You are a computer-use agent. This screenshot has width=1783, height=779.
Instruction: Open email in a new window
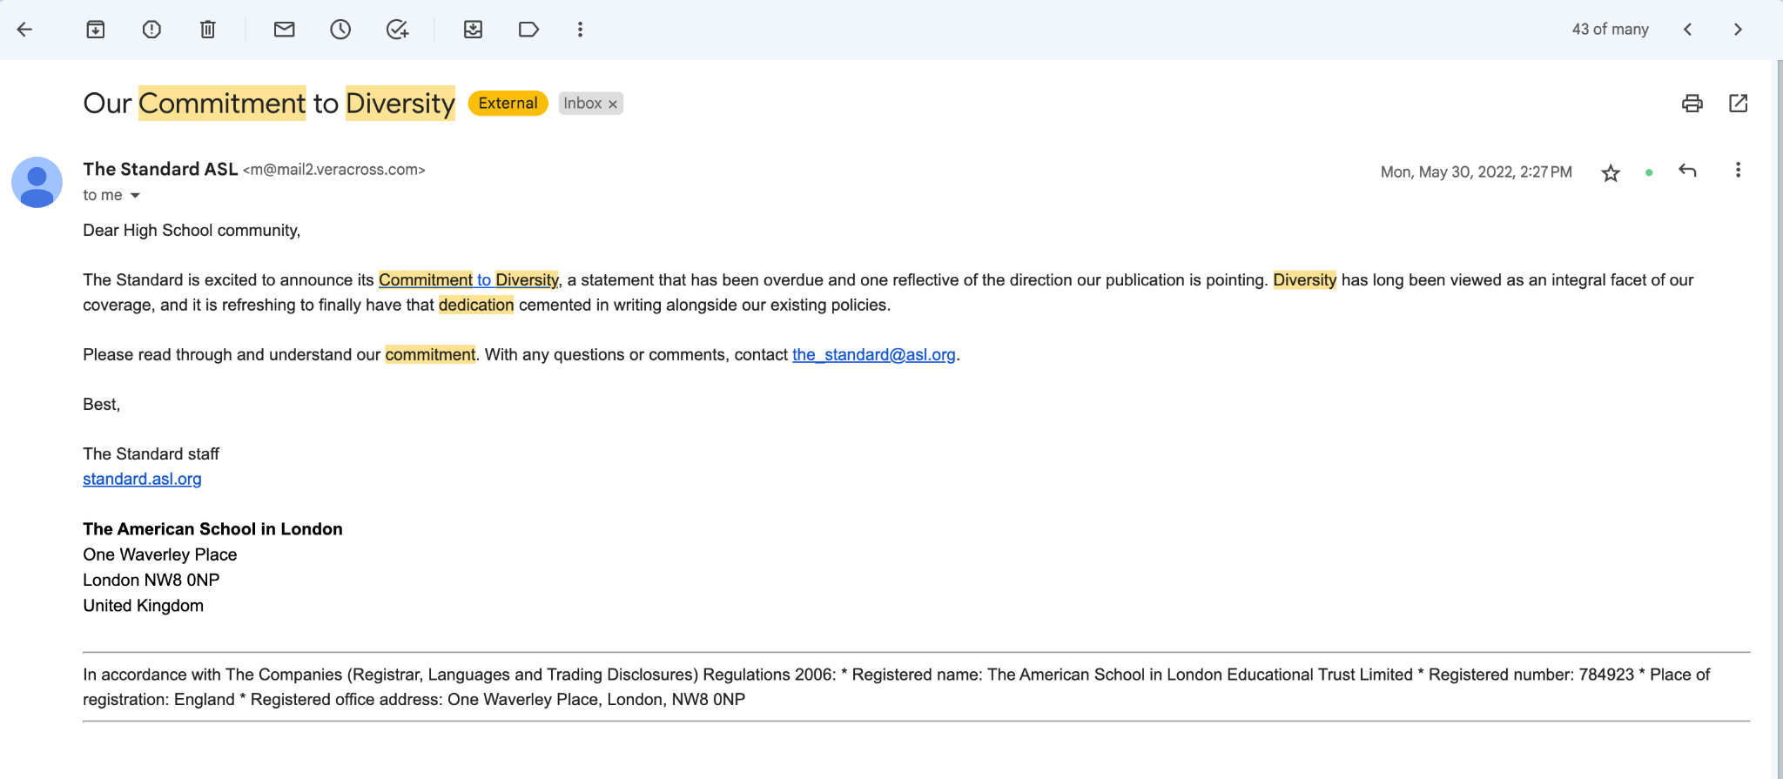(1738, 104)
